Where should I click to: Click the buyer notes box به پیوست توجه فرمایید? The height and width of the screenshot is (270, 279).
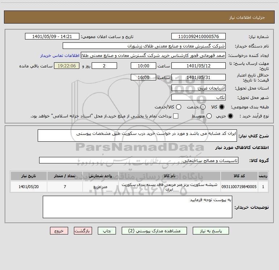[137, 207]
